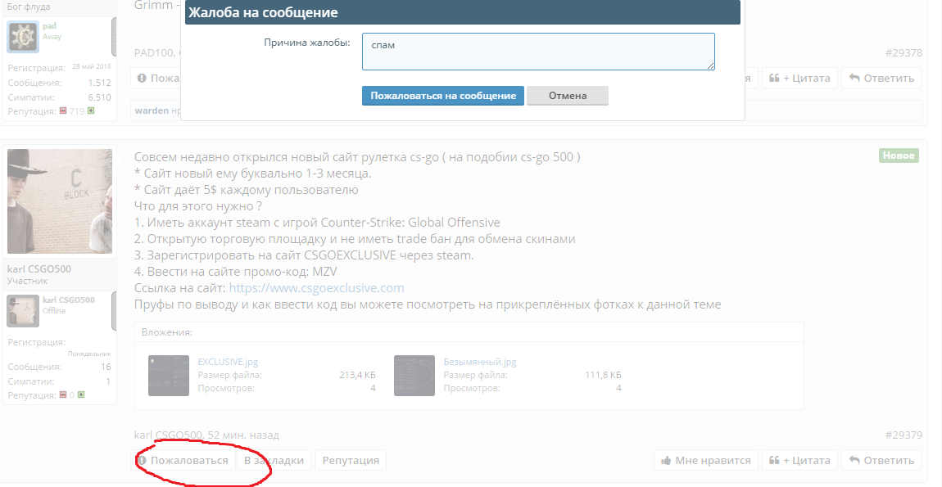This screenshot has width=942, height=487.
Task: Click the 'Жалоба на сообщение' dialog title
Action: (263, 12)
